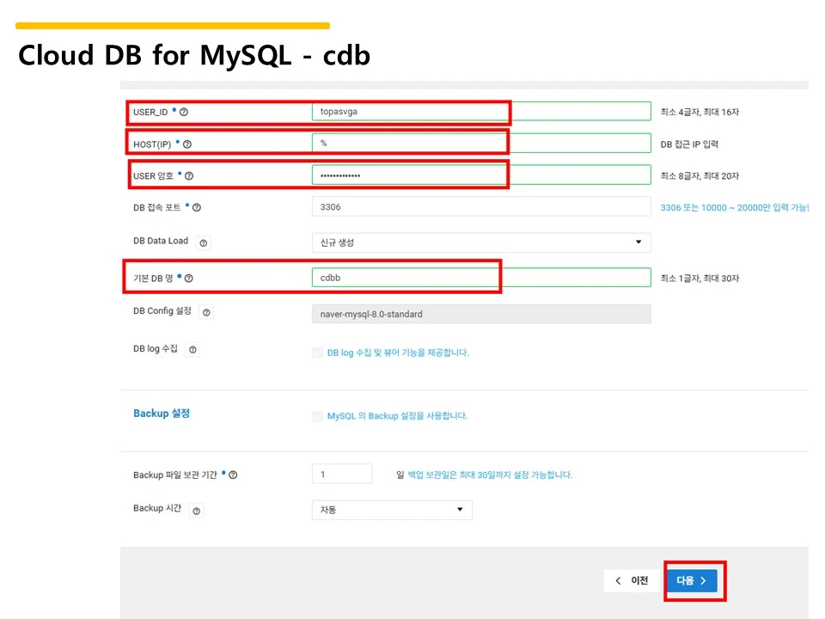825x619 pixels.
Task: Open the DB Data Load 신규 생성 dropdown
Action: point(481,242)
